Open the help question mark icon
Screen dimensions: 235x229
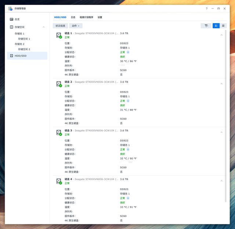point(206,8)
